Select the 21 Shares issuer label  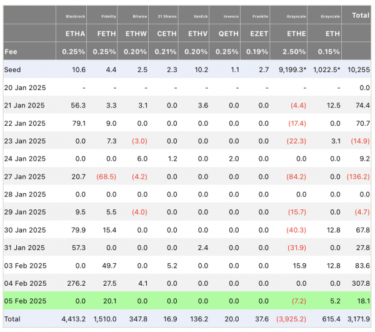tap(167, 16)
